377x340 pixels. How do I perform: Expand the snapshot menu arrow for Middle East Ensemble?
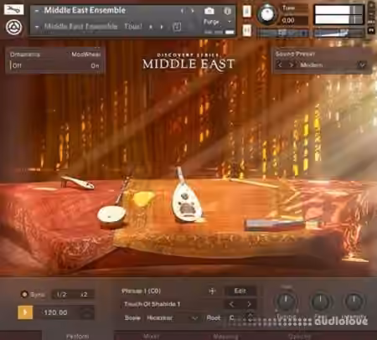point(37,27)
